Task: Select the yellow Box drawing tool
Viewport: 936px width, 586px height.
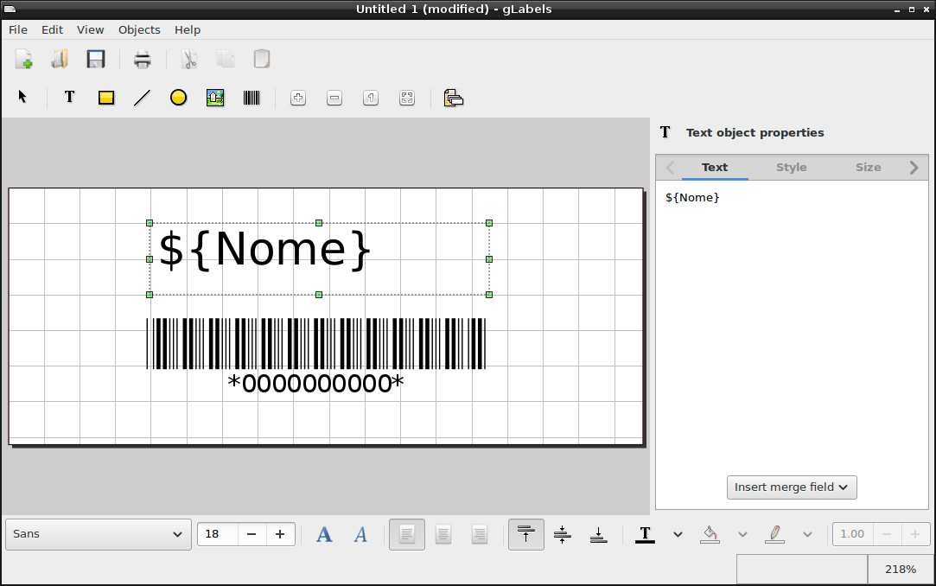Action: [x=106, y=98]
